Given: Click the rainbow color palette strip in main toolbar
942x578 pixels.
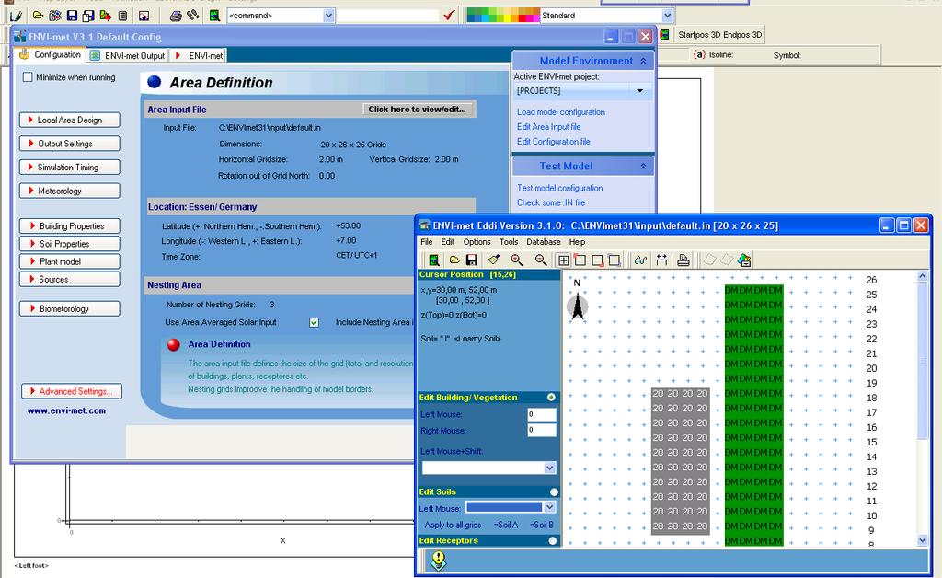Looking at the screenshot, I should pos(503,16).
